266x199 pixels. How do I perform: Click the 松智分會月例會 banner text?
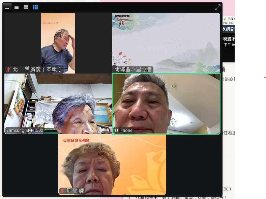click(x=76, y=140)
